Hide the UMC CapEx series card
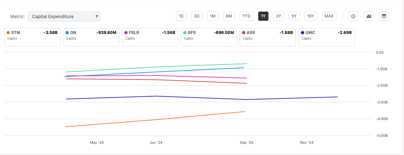This screenshot has width=404, height=155. click(327, 37)
